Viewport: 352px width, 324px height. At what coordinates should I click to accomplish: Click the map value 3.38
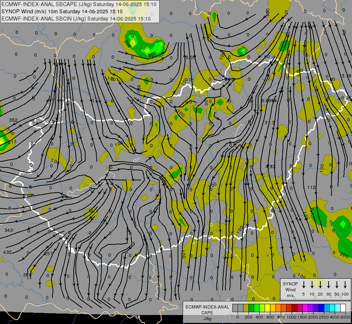pos(346,76)
